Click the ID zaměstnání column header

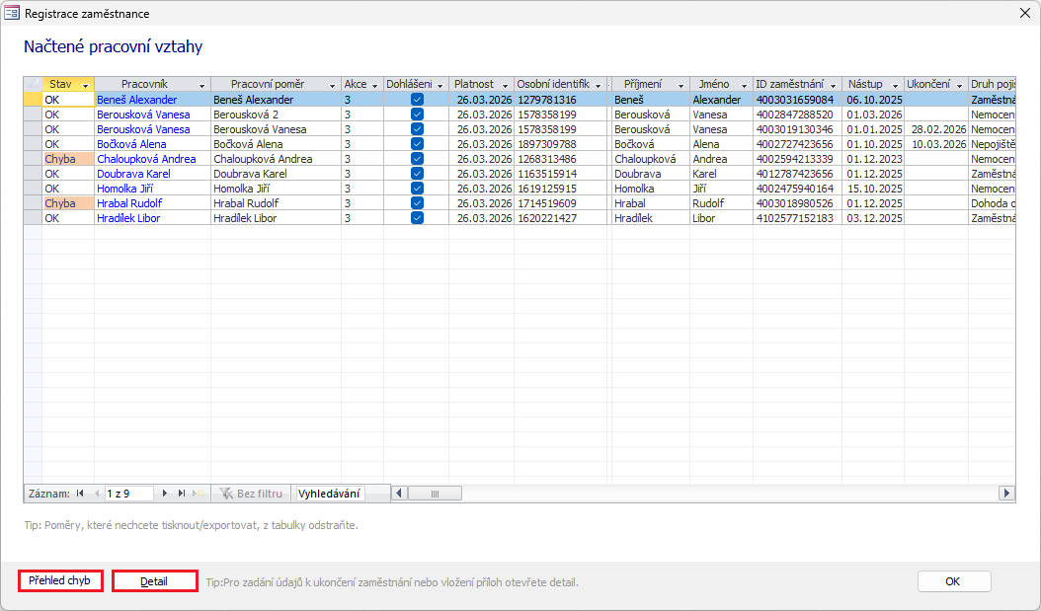(x=790, y=84)
